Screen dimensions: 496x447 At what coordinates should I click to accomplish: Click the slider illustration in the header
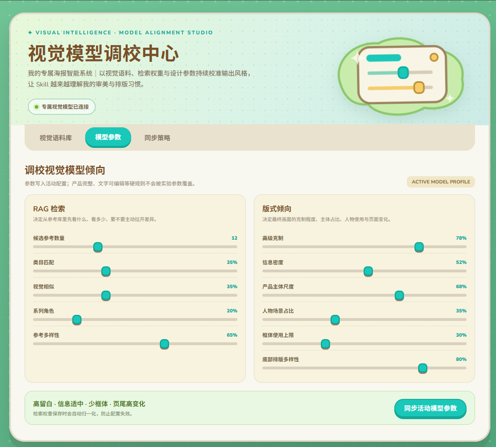[400, 76]
